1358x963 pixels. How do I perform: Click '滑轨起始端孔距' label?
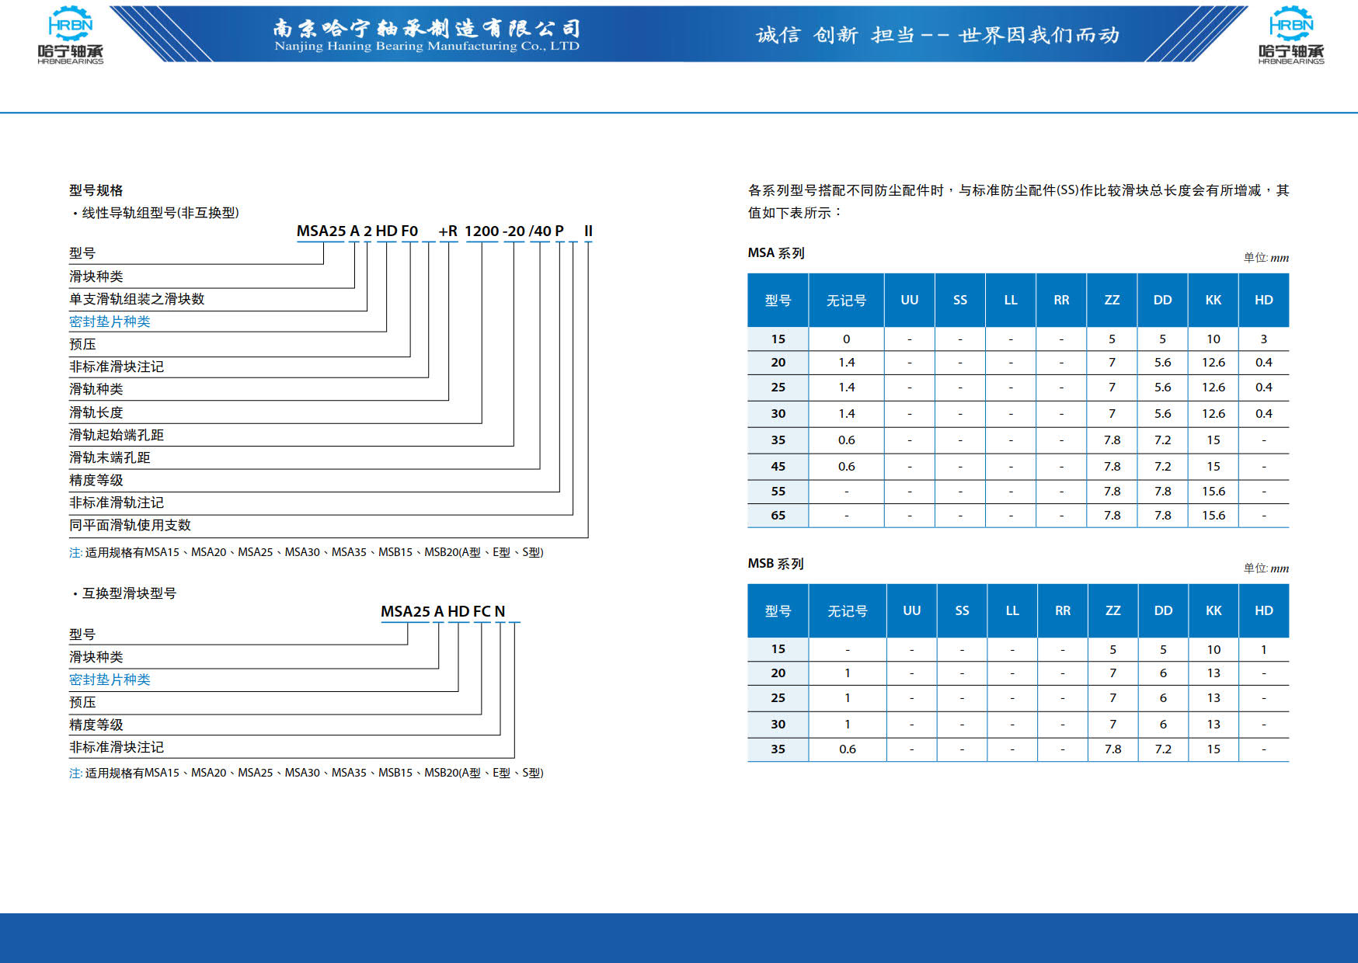[x=117, y=435]
